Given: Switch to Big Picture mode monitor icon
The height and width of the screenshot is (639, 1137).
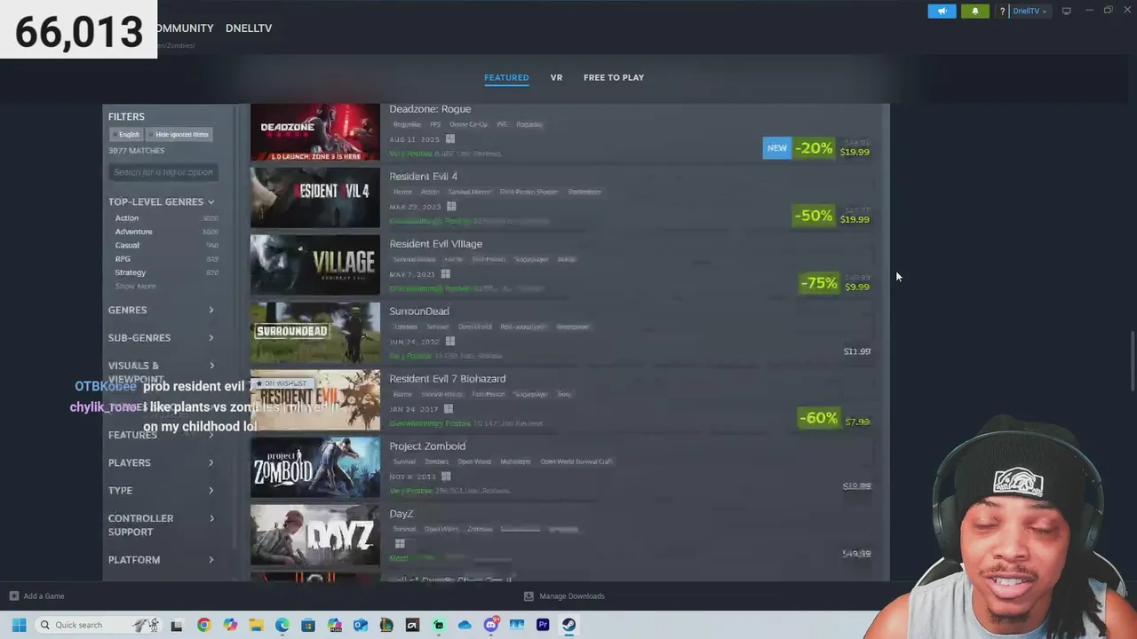Looking at the screenshot, I should click(x=1066, y=12).
